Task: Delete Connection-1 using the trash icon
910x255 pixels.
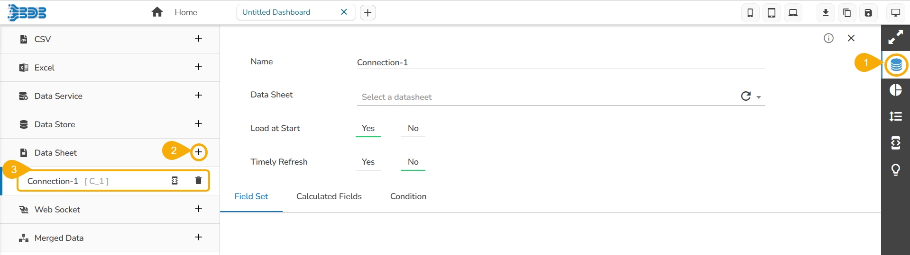Action: click(198, 180)
